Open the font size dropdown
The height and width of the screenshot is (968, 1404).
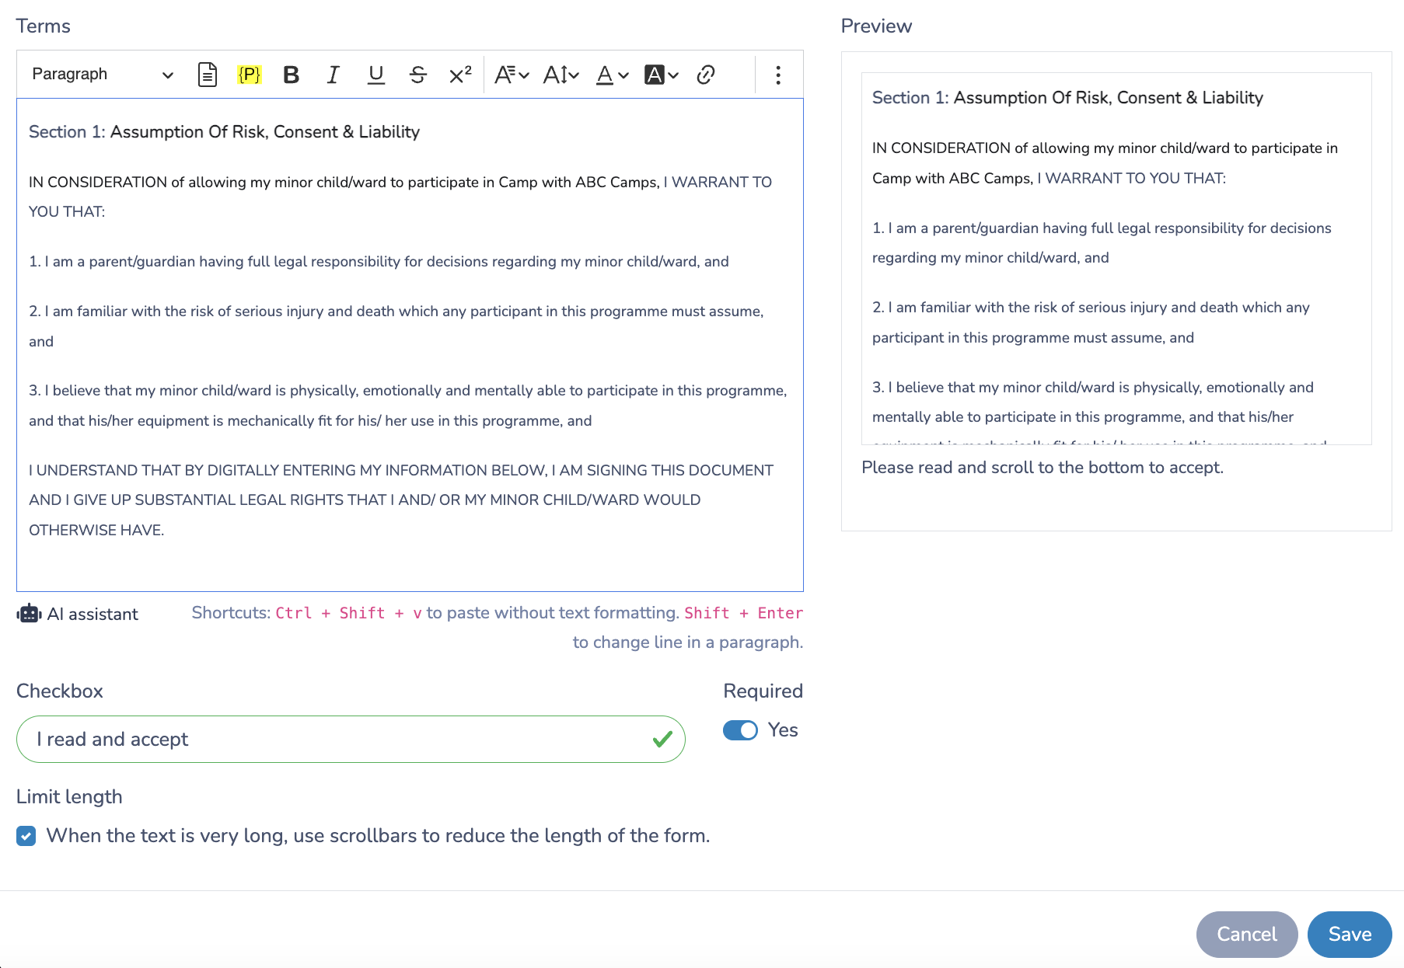pos(561,75)
